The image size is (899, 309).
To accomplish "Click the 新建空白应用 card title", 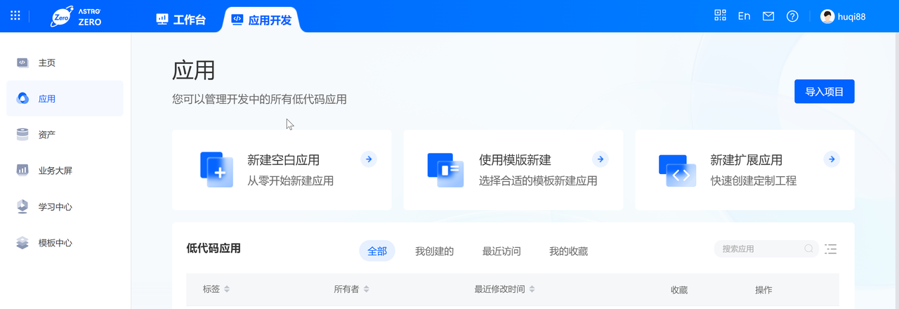I will 284,160.
